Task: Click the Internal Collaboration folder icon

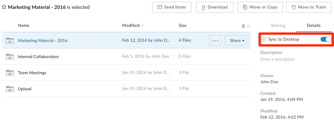Action: [10, 57]
